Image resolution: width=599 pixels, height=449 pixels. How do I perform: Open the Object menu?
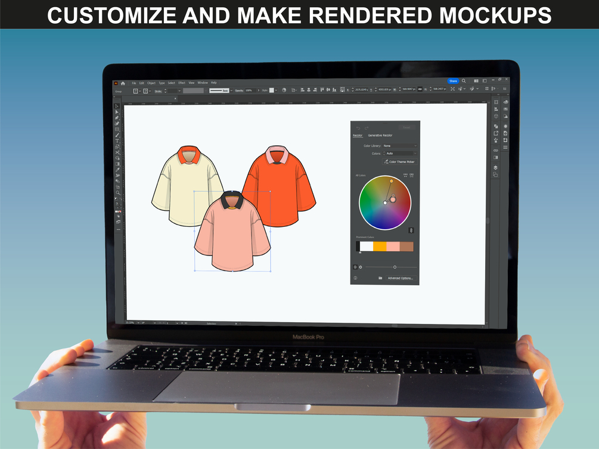click(x=151, y=83)
